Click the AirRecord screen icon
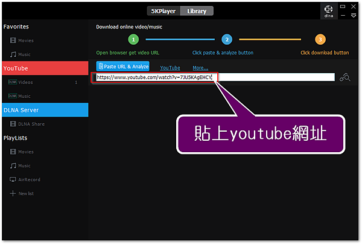The width and height of the screenshot is (362, 244). (13, 179)
